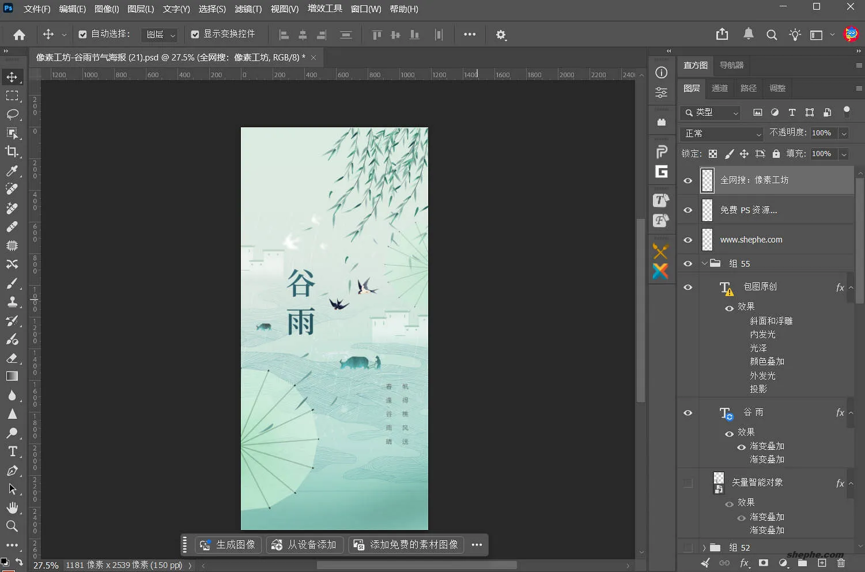Switch to the 通道 tab
The height and width of the screenshot is (572, 865).
click(x=720, y=88)
